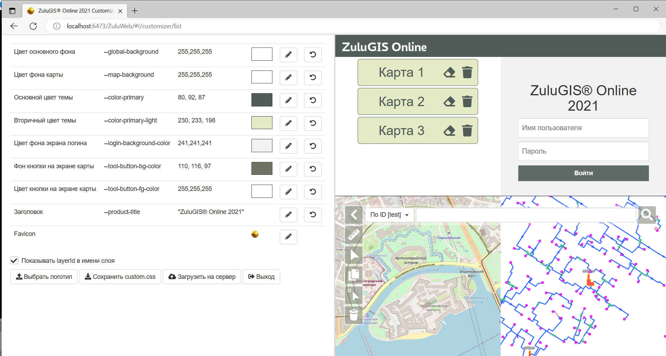The height and width of the screenshot is (356, 666).
Task: Click the color-primary dark green swatch
Action: coord(262,100)
